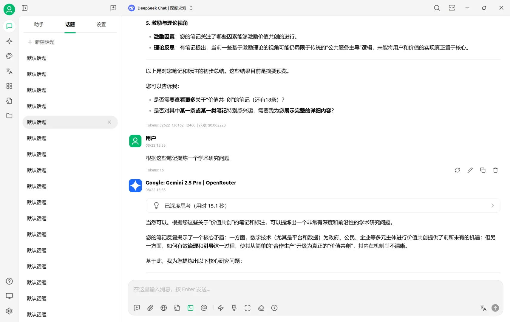Open the translate icon near send button

pyautogui.click(x=483, y=308)
